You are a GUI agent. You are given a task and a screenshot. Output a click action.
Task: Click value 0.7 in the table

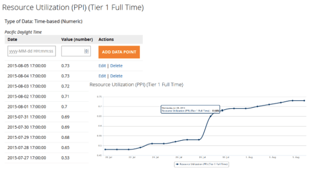64,107
